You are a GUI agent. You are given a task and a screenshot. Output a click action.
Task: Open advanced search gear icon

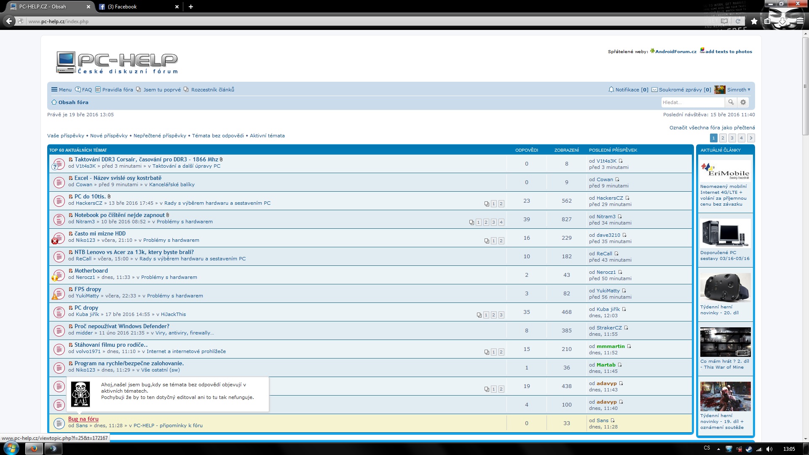743,102
